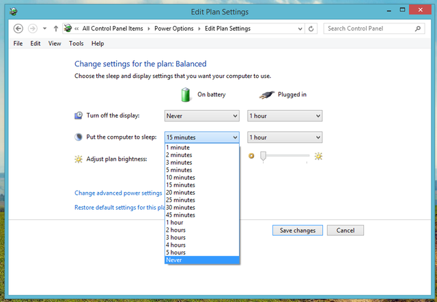This screenshot has height=302, width=437.
Task: Refresh the address bar view
Action: pyautogui.click(x=311, y=29)
